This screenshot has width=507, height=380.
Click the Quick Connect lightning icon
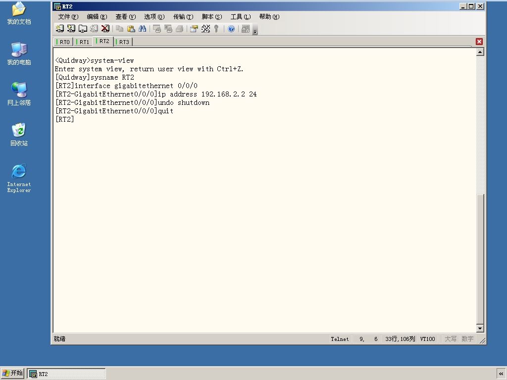coord(71,29)
